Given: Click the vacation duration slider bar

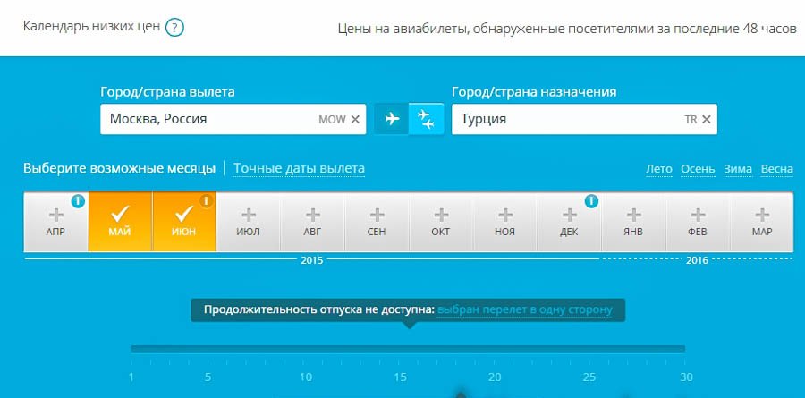Looking at the screenshot, I should click(x=408, y=349).
